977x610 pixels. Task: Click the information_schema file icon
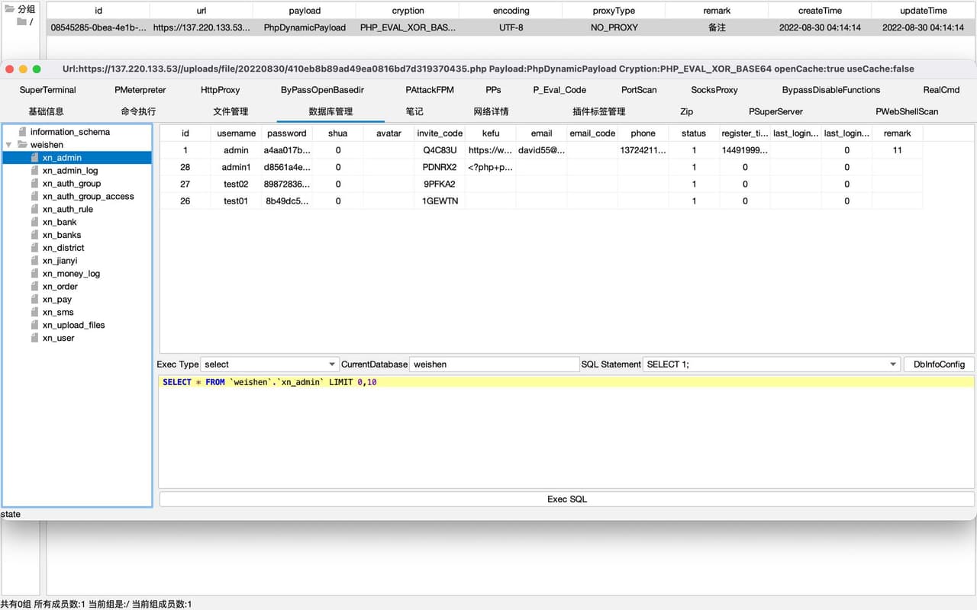22,132
